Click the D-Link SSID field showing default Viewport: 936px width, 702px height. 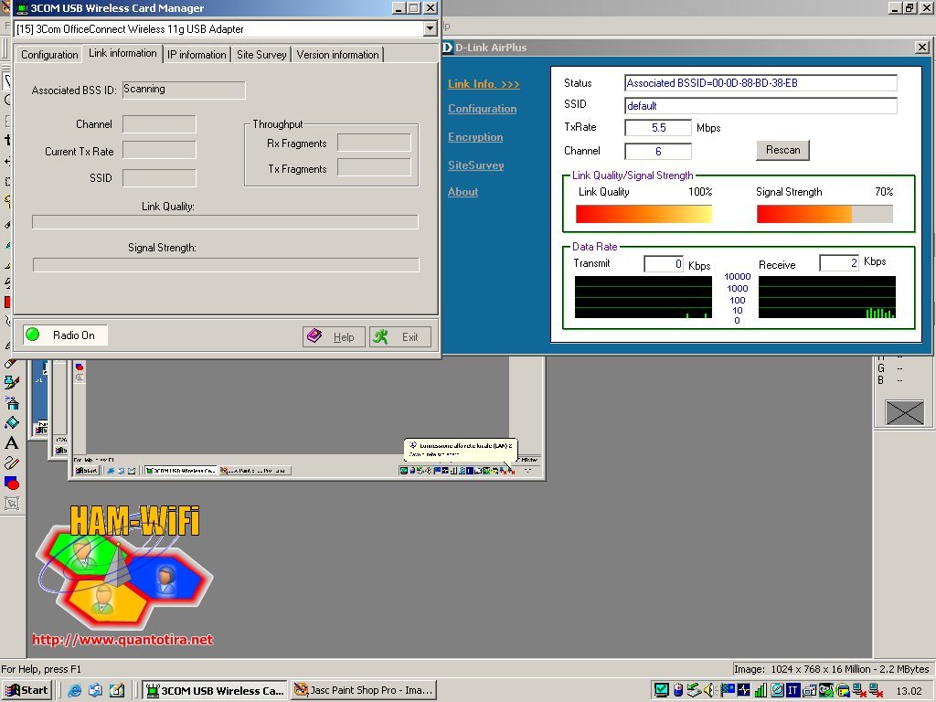tap(760, 106)
